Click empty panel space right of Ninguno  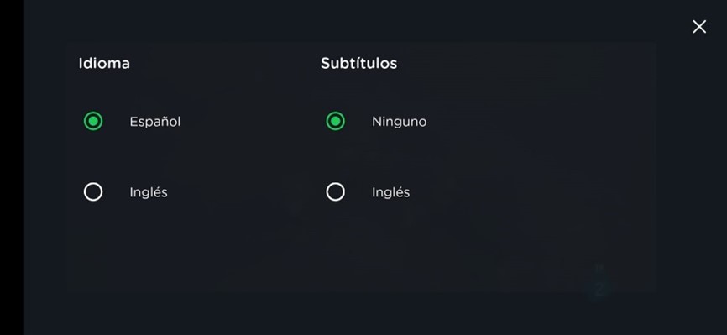pos(533,122)
